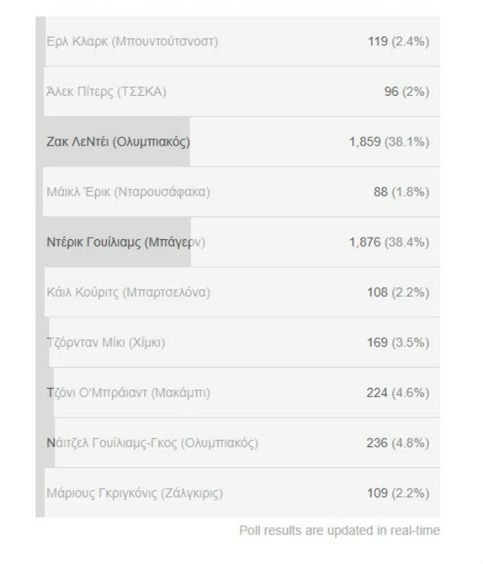This screenshot has width=483, height=564.
Task: Click the 88 (1.8%) vote result
Action: [x=401, y=192]
